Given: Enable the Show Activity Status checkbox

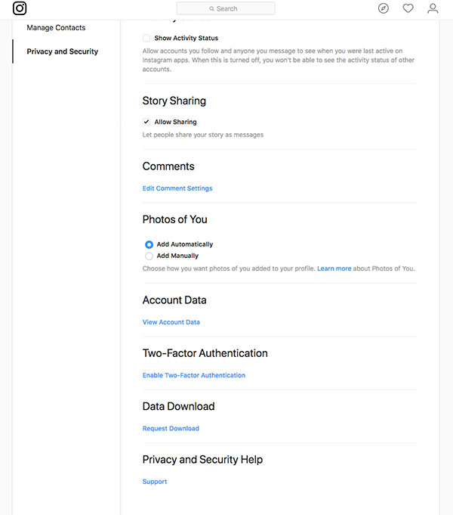Looking at the screenshot, I should (x=146, y=38).
